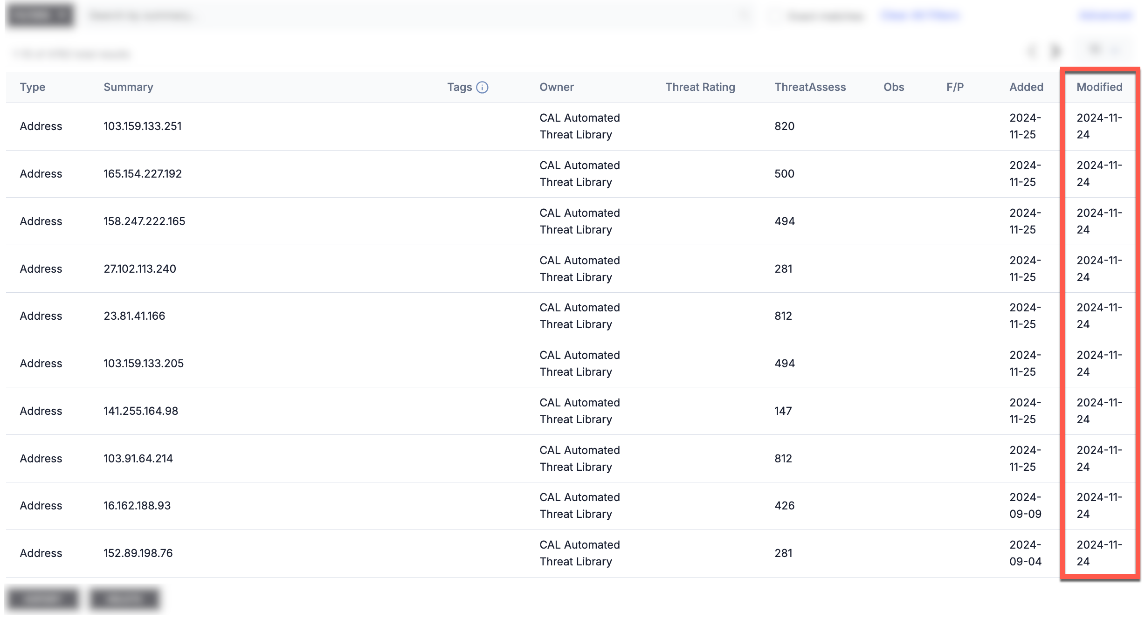Viewport: 1145px width, 619px height.
Task: Sort by the Type column header
Action: point(33,87)
